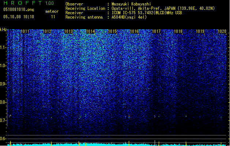Click the HROFFT title text

(x=23, y=3)
